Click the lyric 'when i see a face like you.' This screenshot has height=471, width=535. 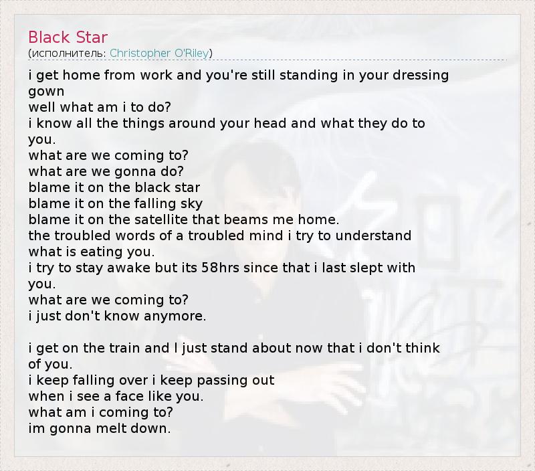click(x=116, y=396)
